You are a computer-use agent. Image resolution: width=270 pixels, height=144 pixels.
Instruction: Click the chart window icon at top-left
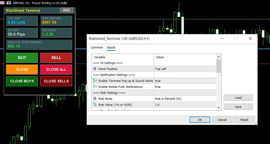pyautogui.click(x=2, y=3)
